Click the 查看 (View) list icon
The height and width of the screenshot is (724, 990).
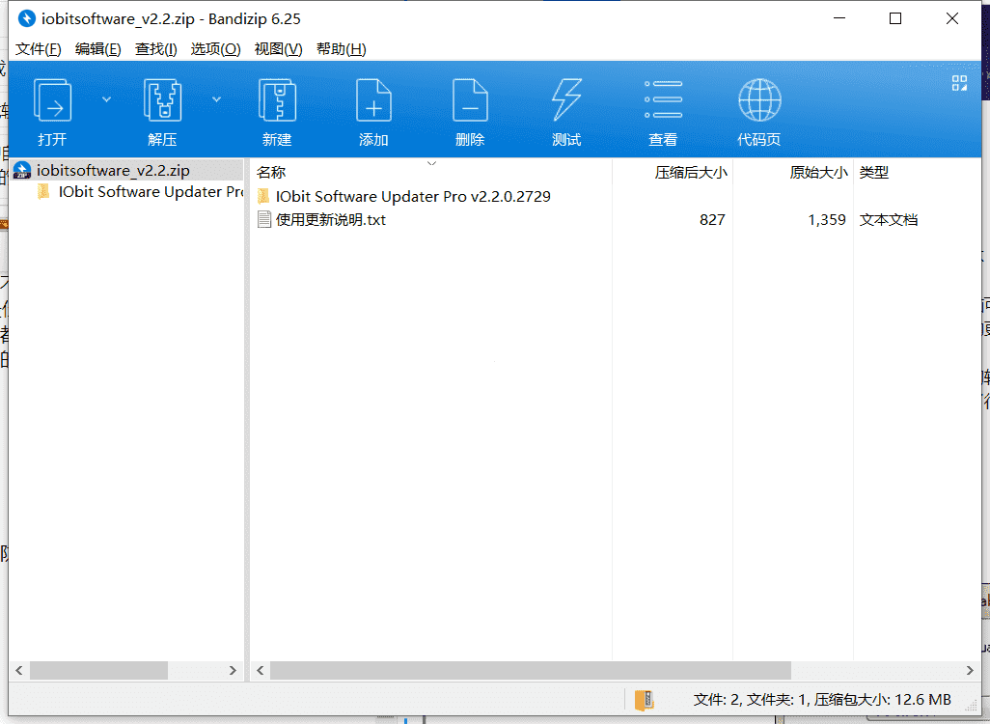point(663,99)
